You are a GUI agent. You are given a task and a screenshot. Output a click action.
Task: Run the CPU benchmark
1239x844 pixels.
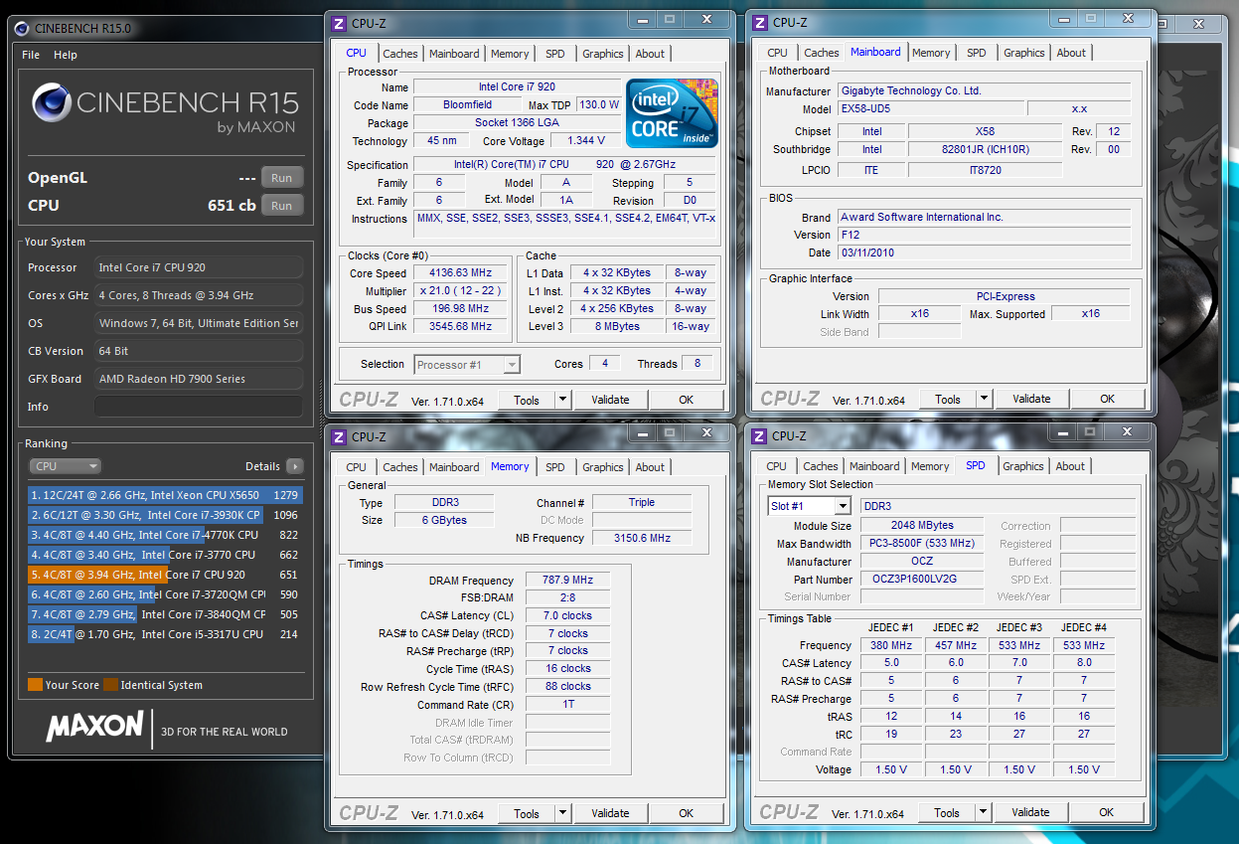click(x=282, y=206)
